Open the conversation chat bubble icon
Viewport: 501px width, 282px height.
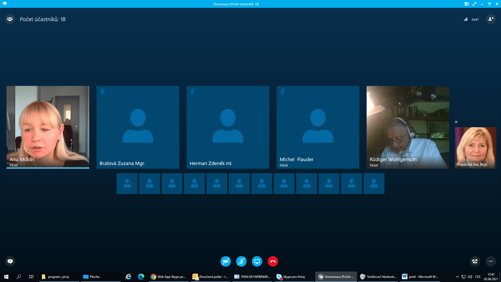tap(10, 261)
